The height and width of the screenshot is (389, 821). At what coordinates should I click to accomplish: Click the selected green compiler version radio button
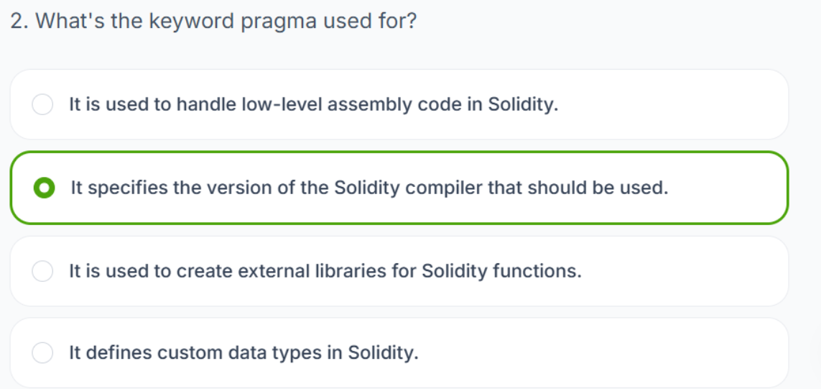pos(44,188)
